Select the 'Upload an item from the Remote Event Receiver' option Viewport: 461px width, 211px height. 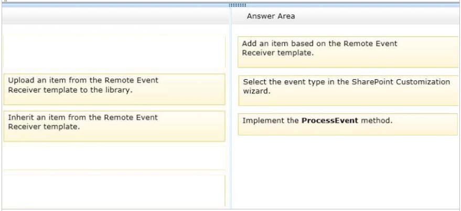tap(114, 89)
